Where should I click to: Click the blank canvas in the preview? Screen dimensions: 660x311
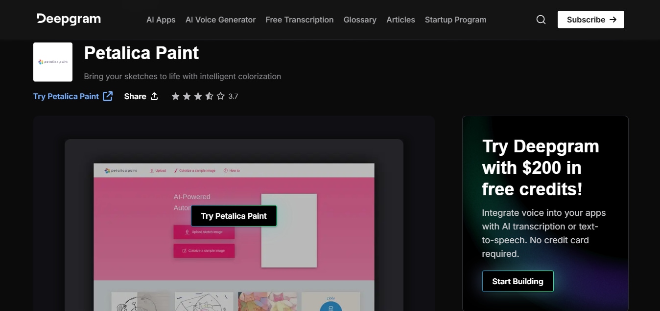pyautogui.click(x=289, y=230)
